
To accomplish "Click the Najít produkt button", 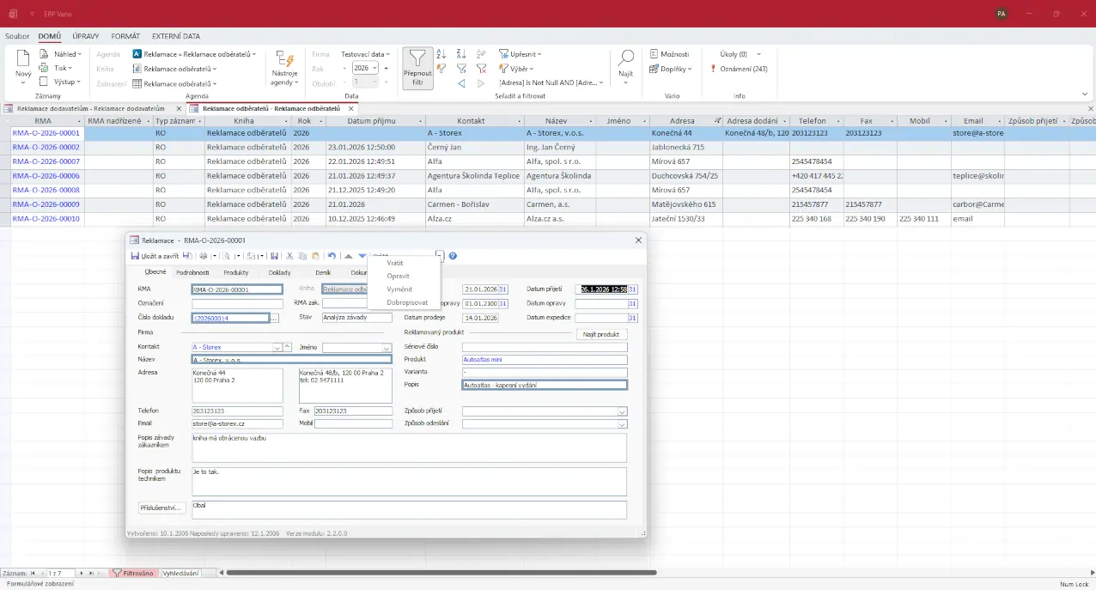I will click(601, 334).
